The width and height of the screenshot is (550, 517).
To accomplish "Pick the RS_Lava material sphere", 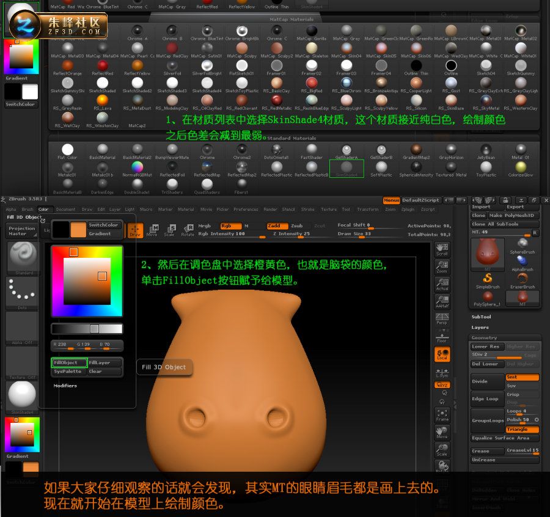I will click(x=103, y=103).
